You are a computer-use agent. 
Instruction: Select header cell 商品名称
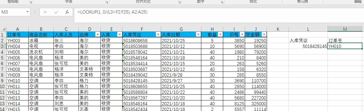[41, 35]
